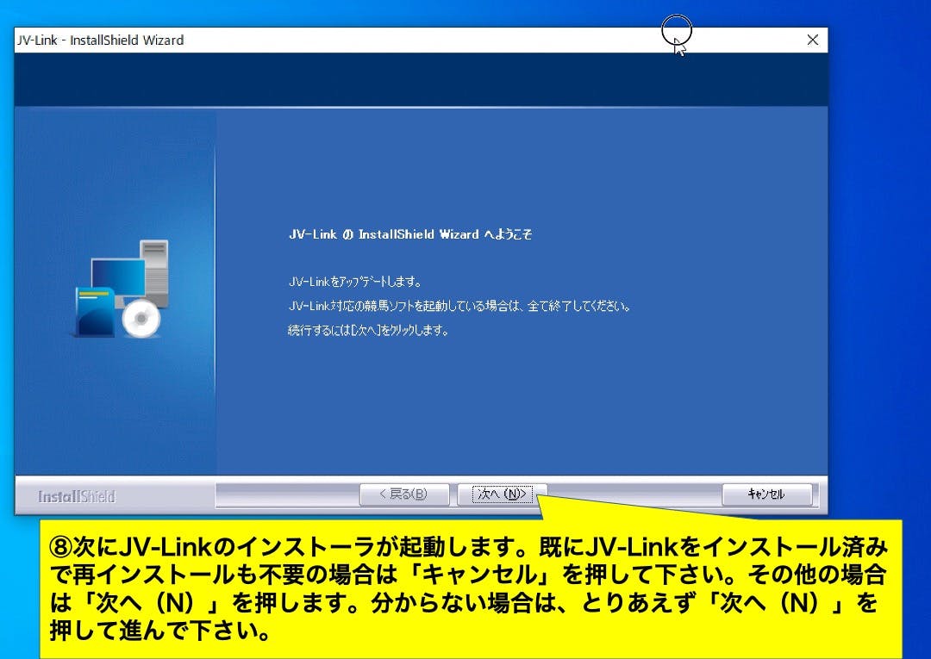Click the line about closing 競馬ソフト

(459, 306)
